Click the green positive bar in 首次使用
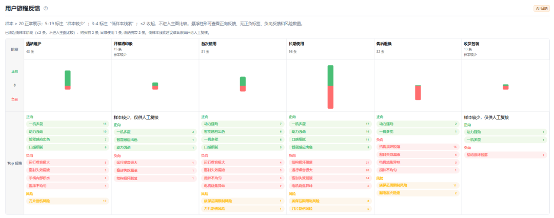Viewport: 554px width, 218px height. [x=243, y=81]
